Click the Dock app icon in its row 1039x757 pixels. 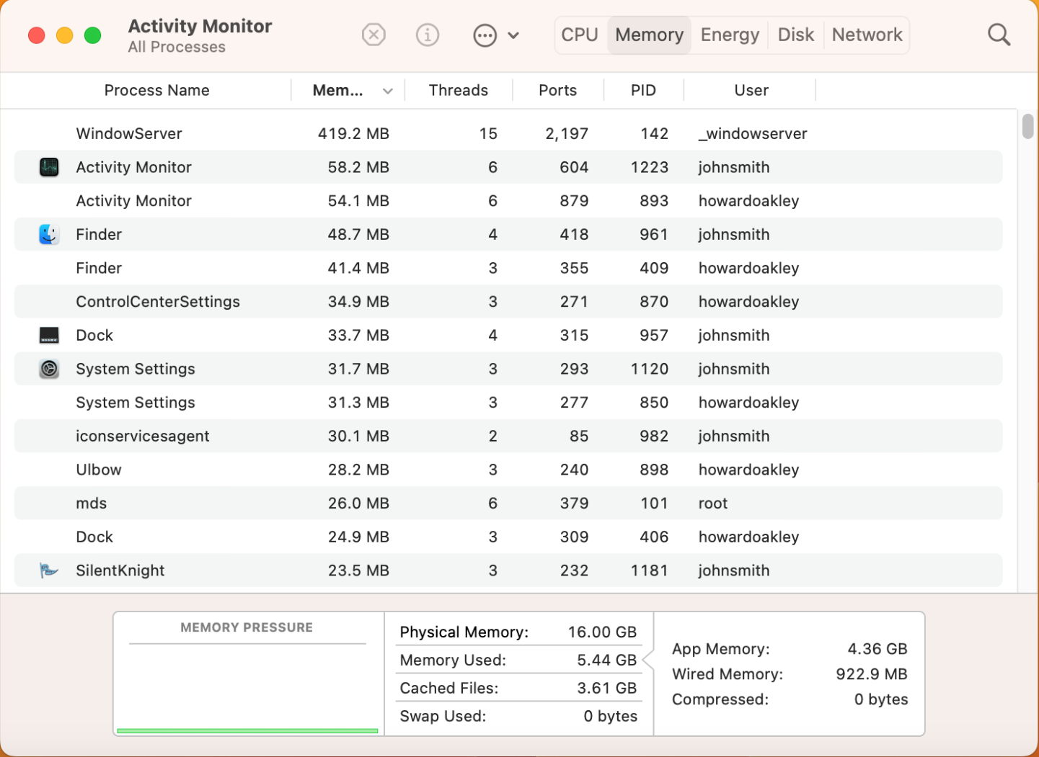click(48, 335)
